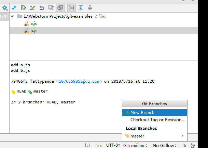Click the 1076659852@qq.com email link
The width and height of the screenshot is (208, 148).
[x=79, y=81]
